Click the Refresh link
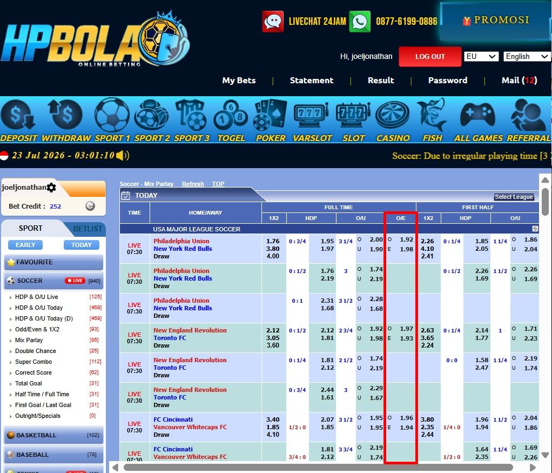This screenshot has height=473, width=552. 193,184
